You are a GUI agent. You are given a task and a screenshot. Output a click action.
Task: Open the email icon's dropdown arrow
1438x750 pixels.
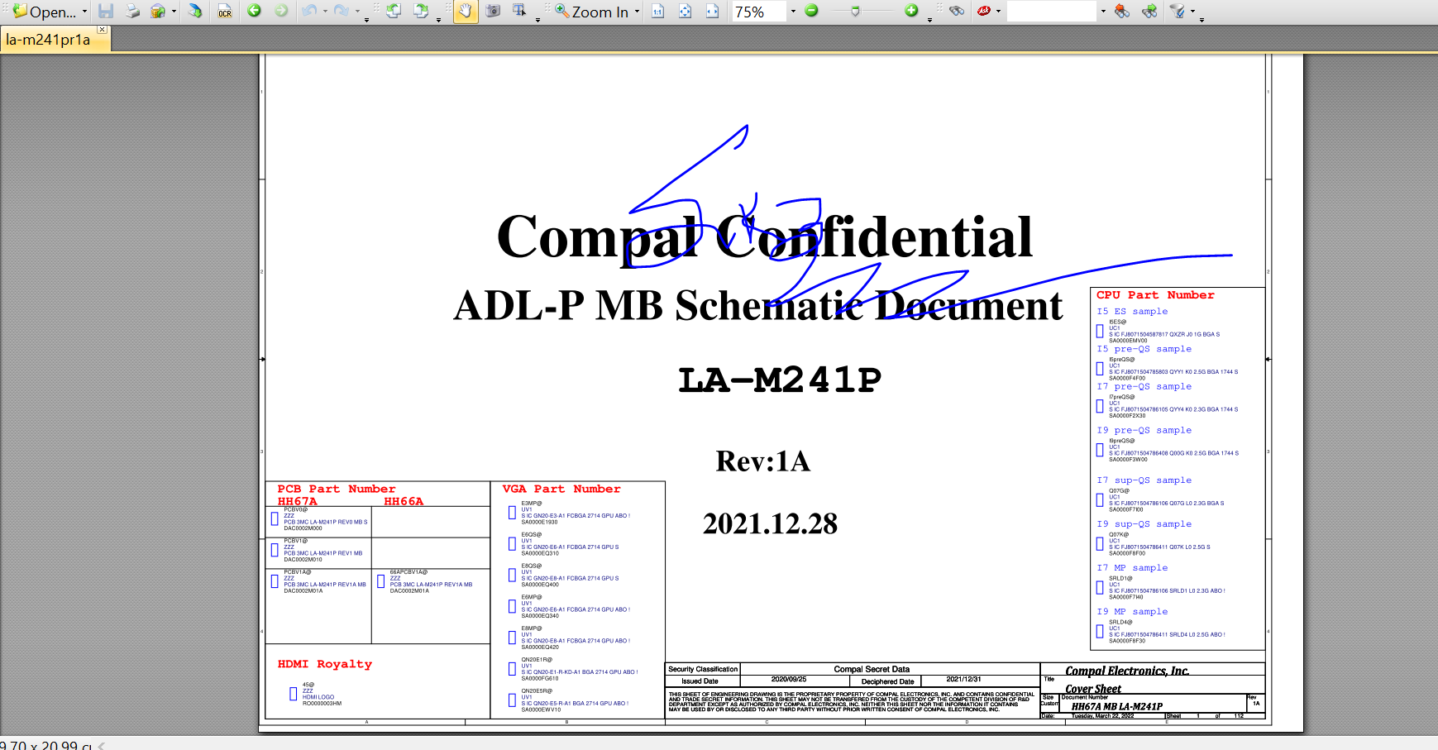(174, 12)
